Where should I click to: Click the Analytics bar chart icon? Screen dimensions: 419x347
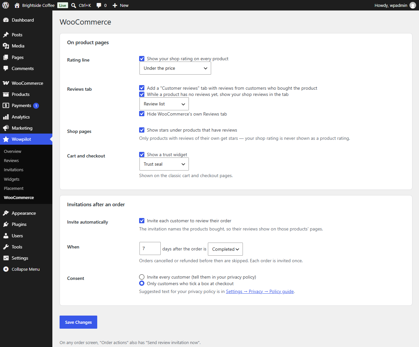[6, 117]
